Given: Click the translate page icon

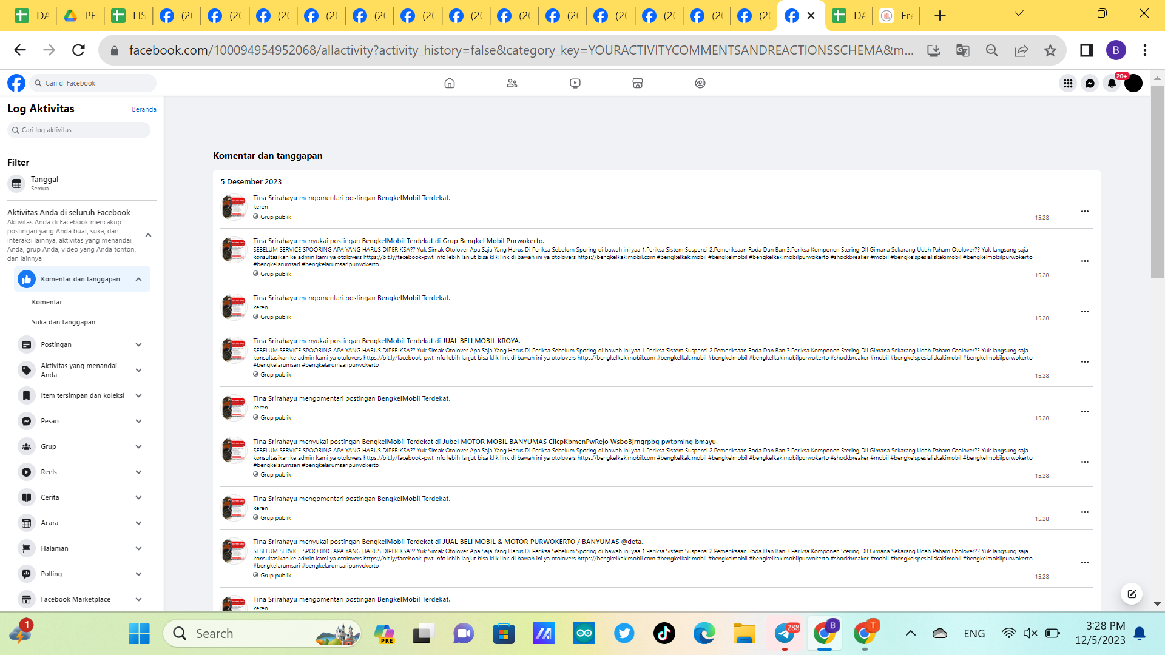Looking at the screenshot, I should coord(963,50).
